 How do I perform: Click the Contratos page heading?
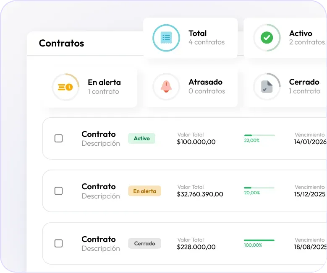(x=61, y=43)
